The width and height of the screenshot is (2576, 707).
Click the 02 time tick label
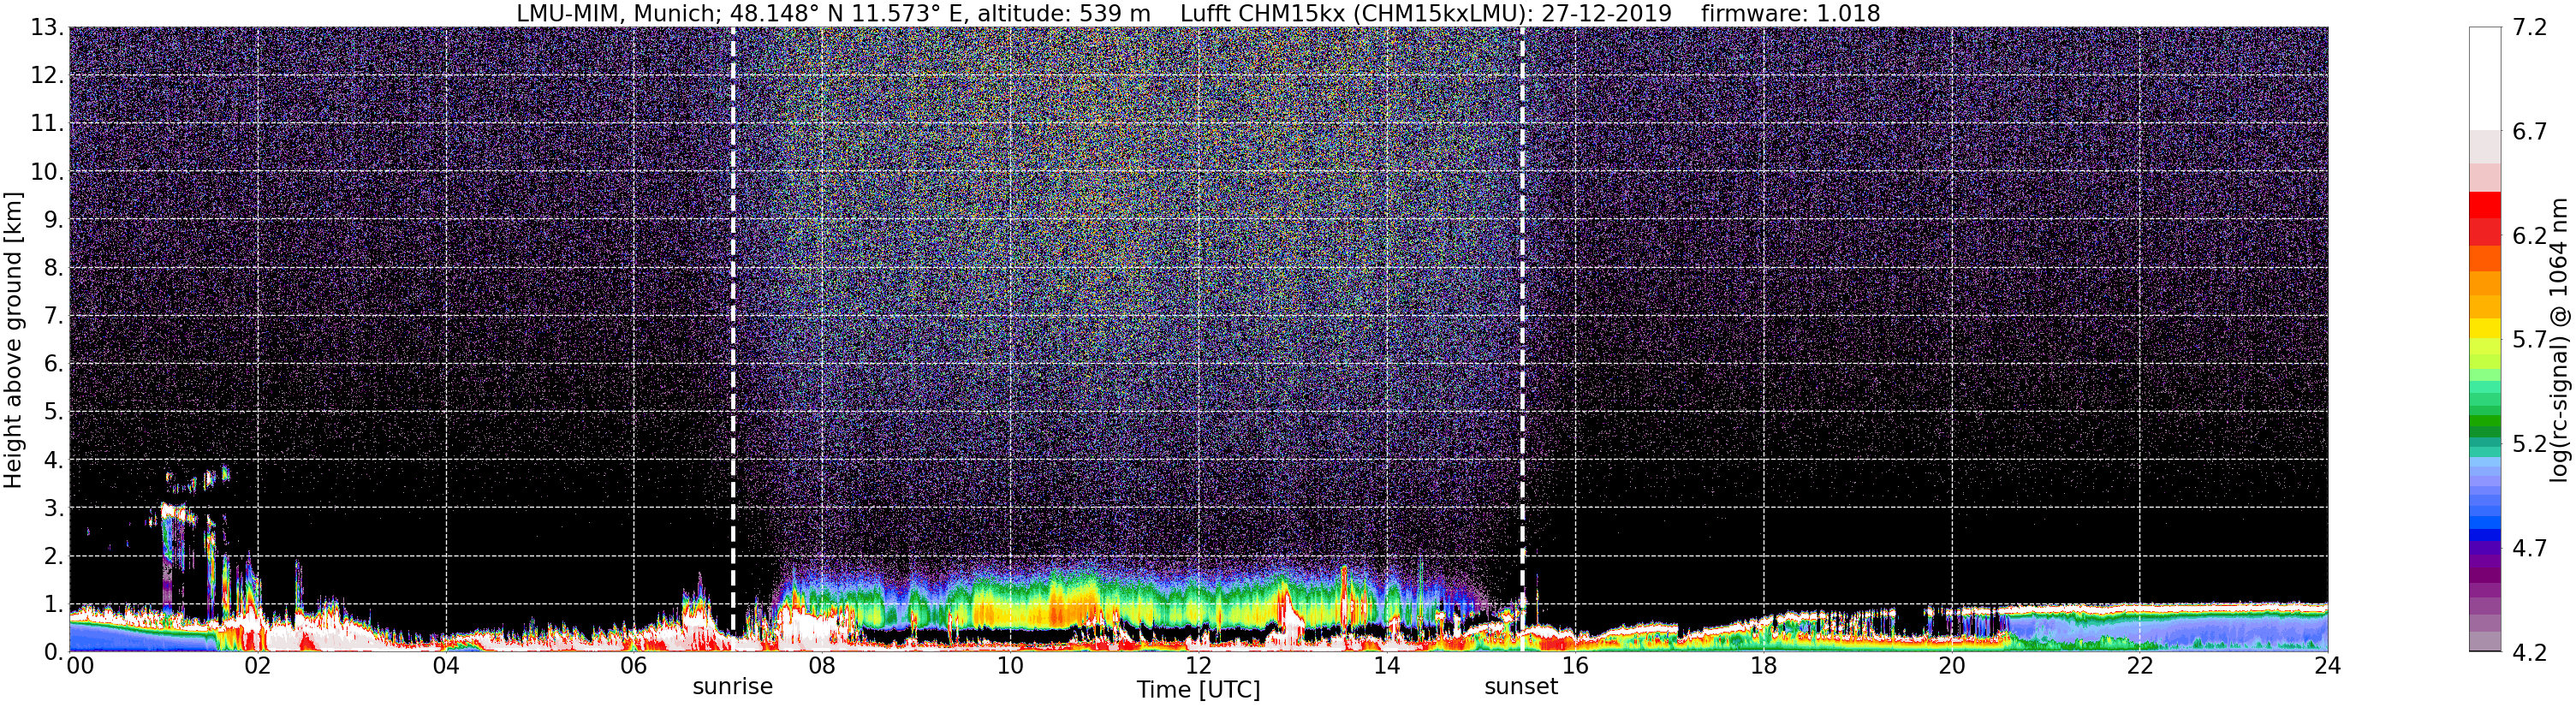pos(257,666)
